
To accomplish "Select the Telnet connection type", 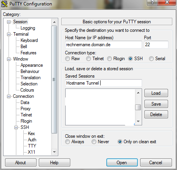I will tap(88, 59).
